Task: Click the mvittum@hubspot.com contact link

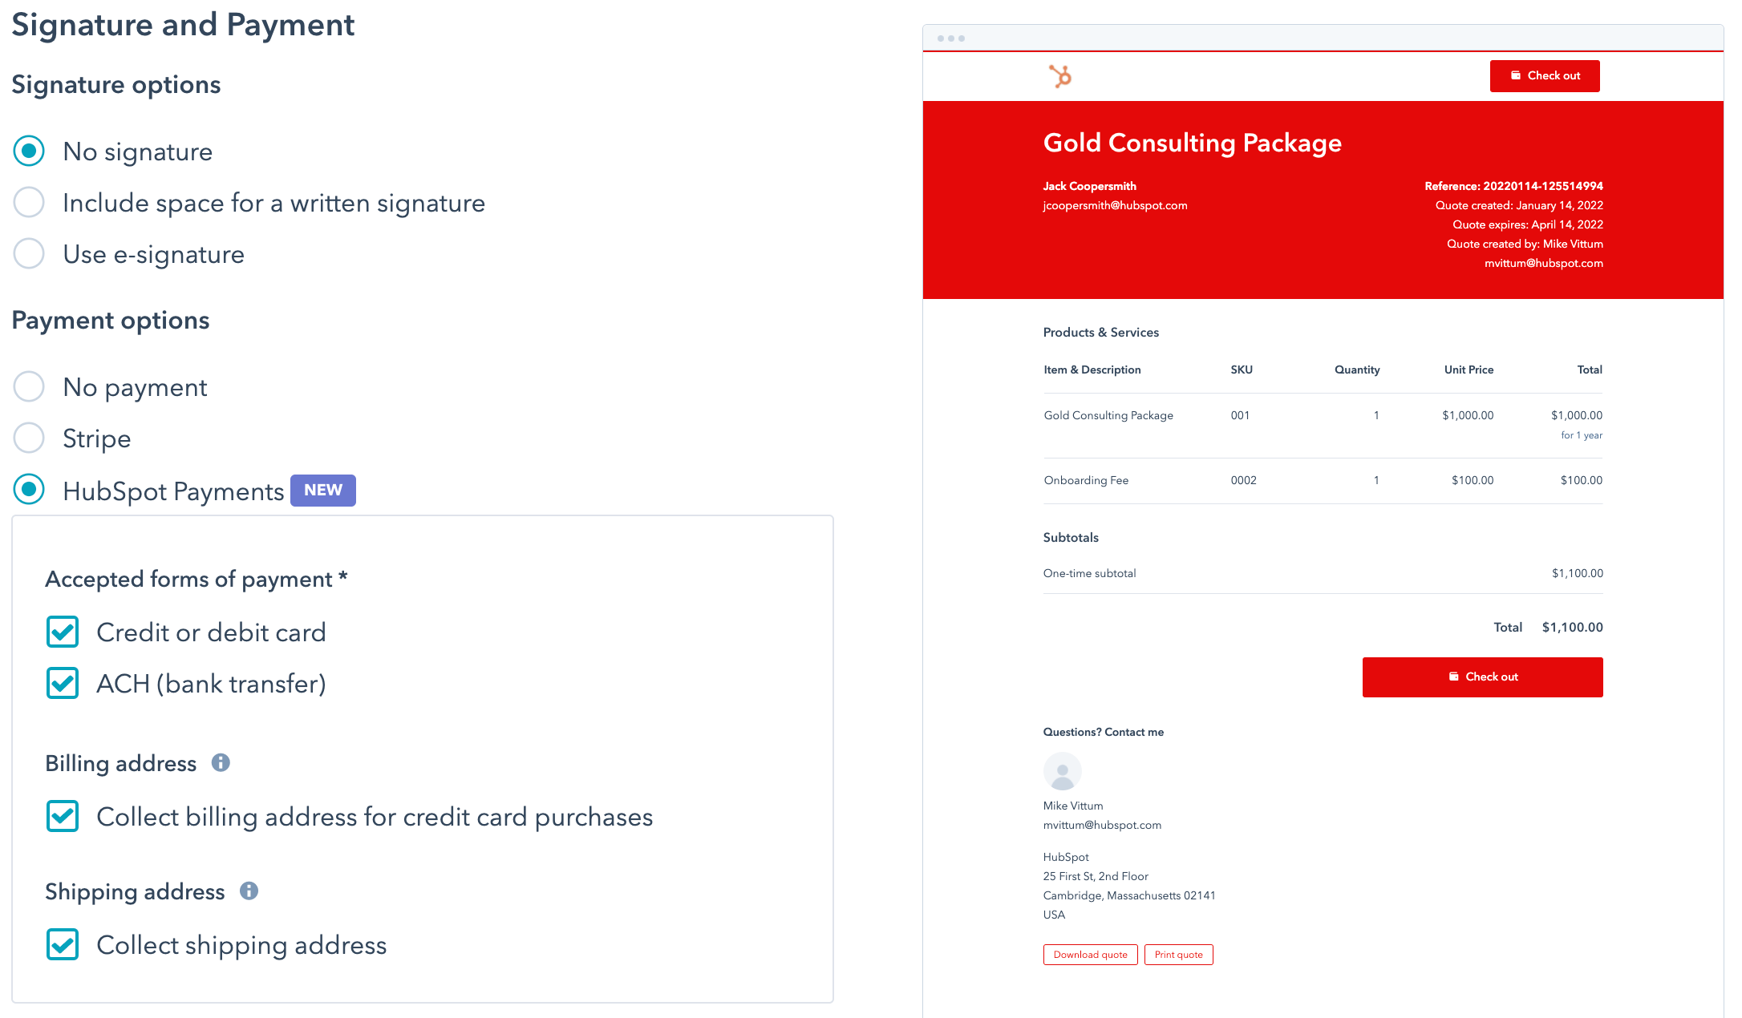Action: [x=1100, y=824]
